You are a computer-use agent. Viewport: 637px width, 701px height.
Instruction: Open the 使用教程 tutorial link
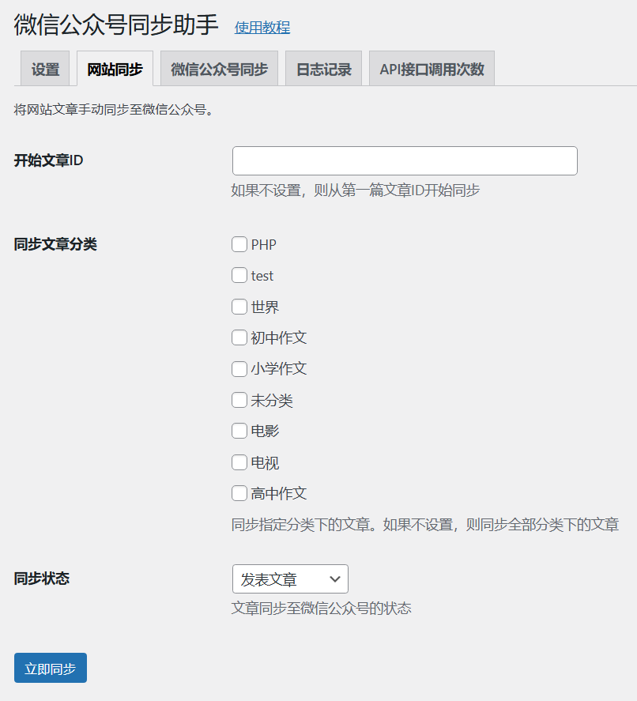(x=262, y=28)
